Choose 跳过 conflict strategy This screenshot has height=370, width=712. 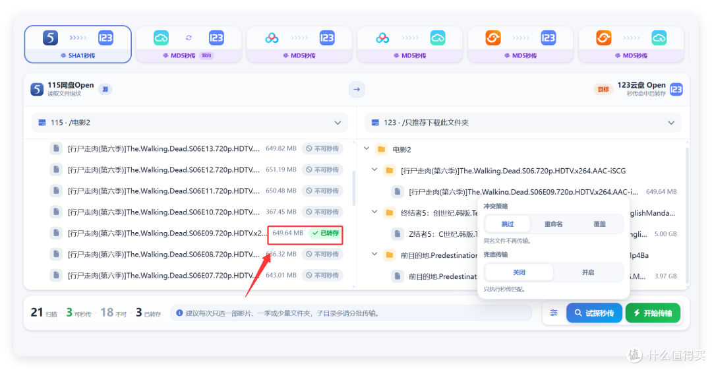tap(507, 224)
